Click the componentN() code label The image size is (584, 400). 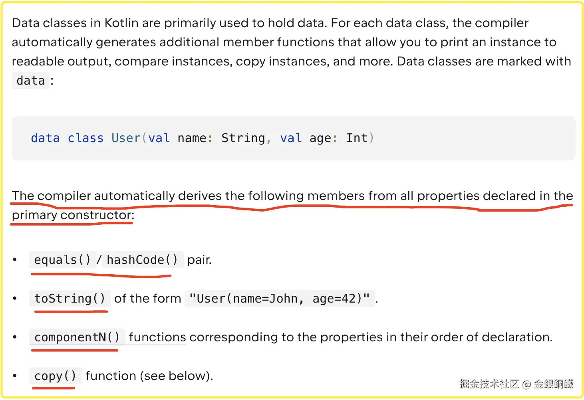click(x=77, y=337)
